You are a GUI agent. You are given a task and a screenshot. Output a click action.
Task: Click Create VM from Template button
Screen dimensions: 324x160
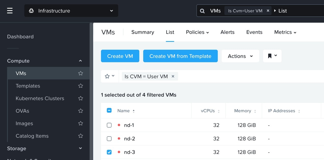180,56
